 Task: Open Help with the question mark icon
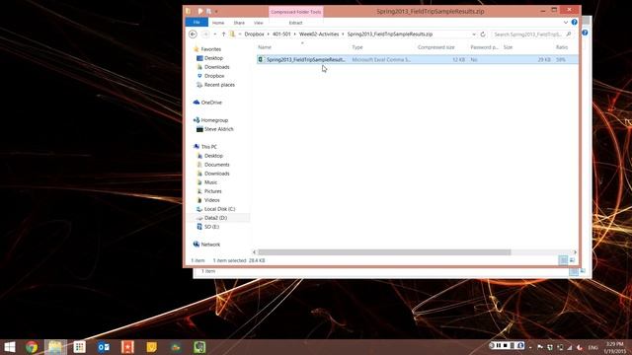coord(575,22)
